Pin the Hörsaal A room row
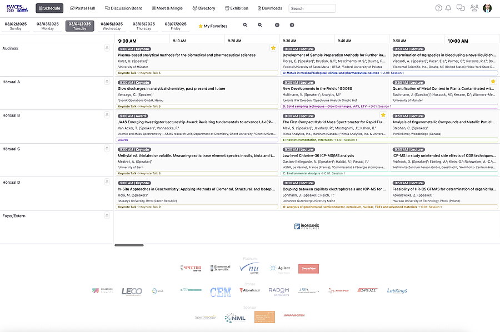Image resolution: width=500 pixels, height=332 pixels. pos(107,82)
